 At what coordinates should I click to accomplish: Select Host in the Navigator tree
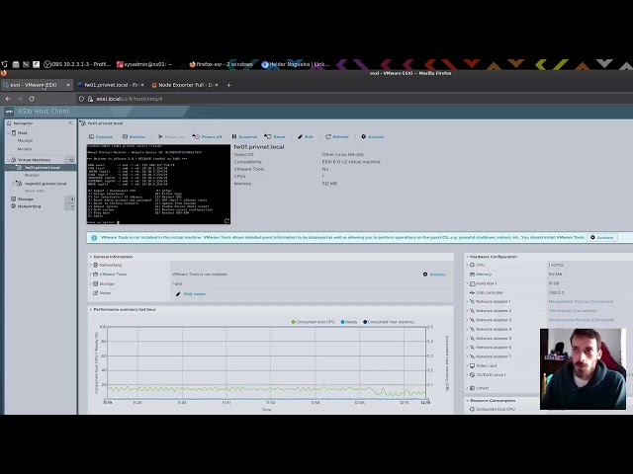point(22,132)
